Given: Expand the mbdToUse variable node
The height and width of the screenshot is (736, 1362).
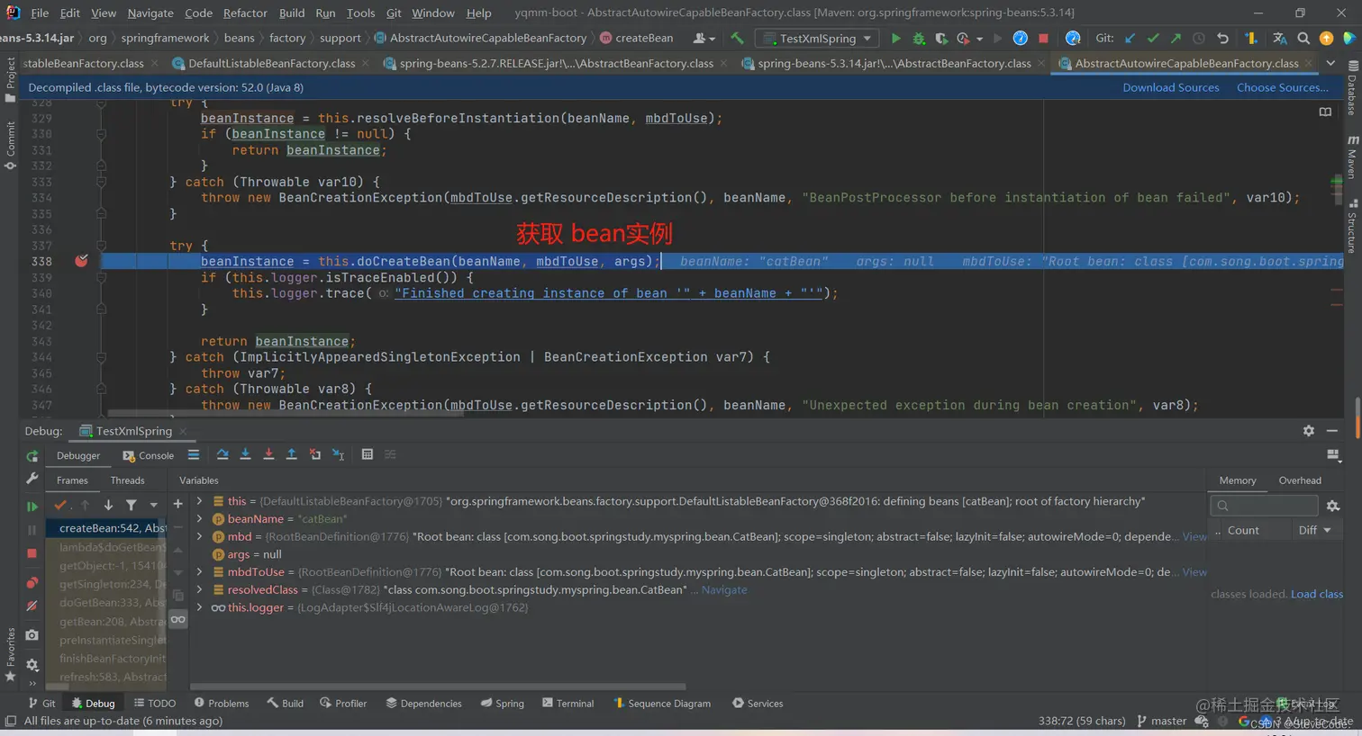Looking at the screenshot, I should coord(199,572).
